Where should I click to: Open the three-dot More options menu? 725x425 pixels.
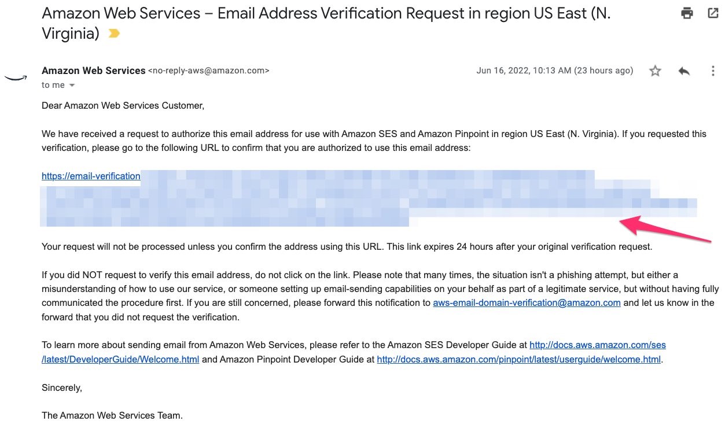pyautogui.click(x=713, y=71)
